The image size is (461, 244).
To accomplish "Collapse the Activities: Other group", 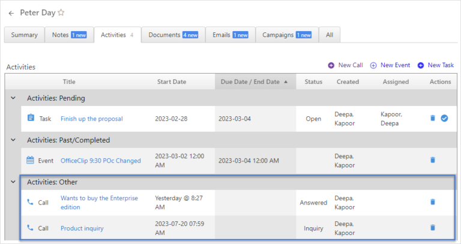I will pos(13,182).
